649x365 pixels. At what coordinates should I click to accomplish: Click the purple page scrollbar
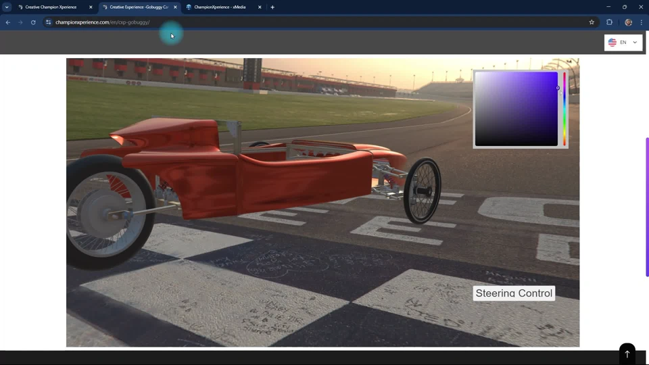(x=647, y=207)
